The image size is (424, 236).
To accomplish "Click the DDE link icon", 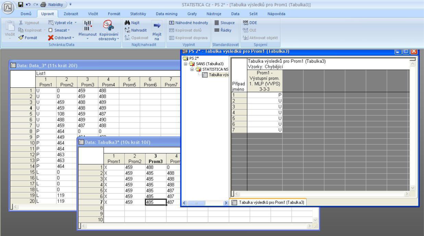I will coord(246,23).
